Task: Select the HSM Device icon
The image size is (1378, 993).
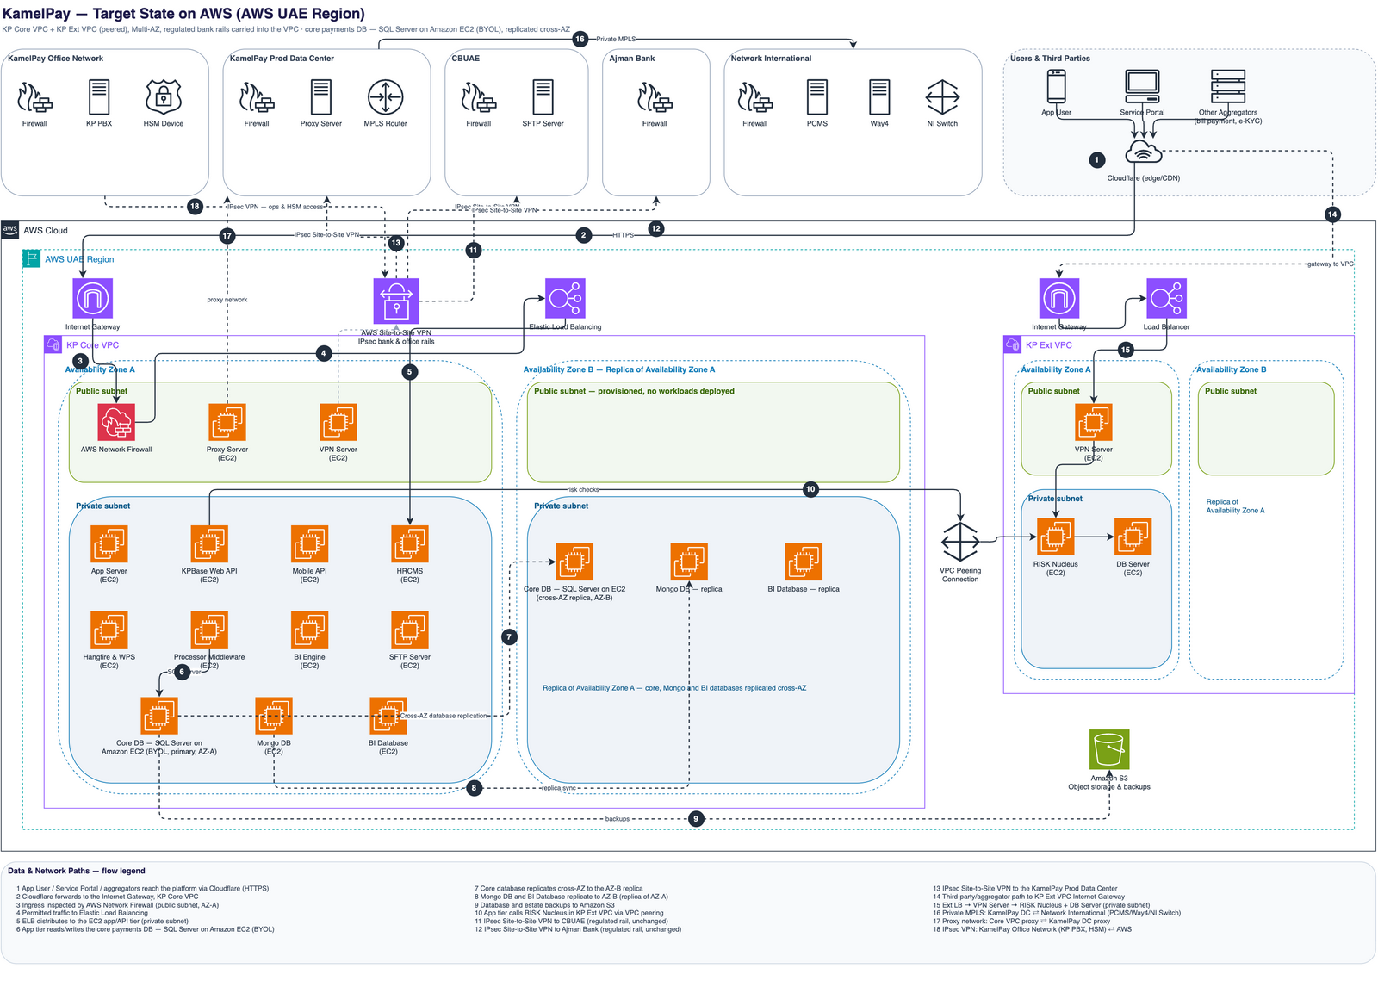Action: (x=164, y=97)
